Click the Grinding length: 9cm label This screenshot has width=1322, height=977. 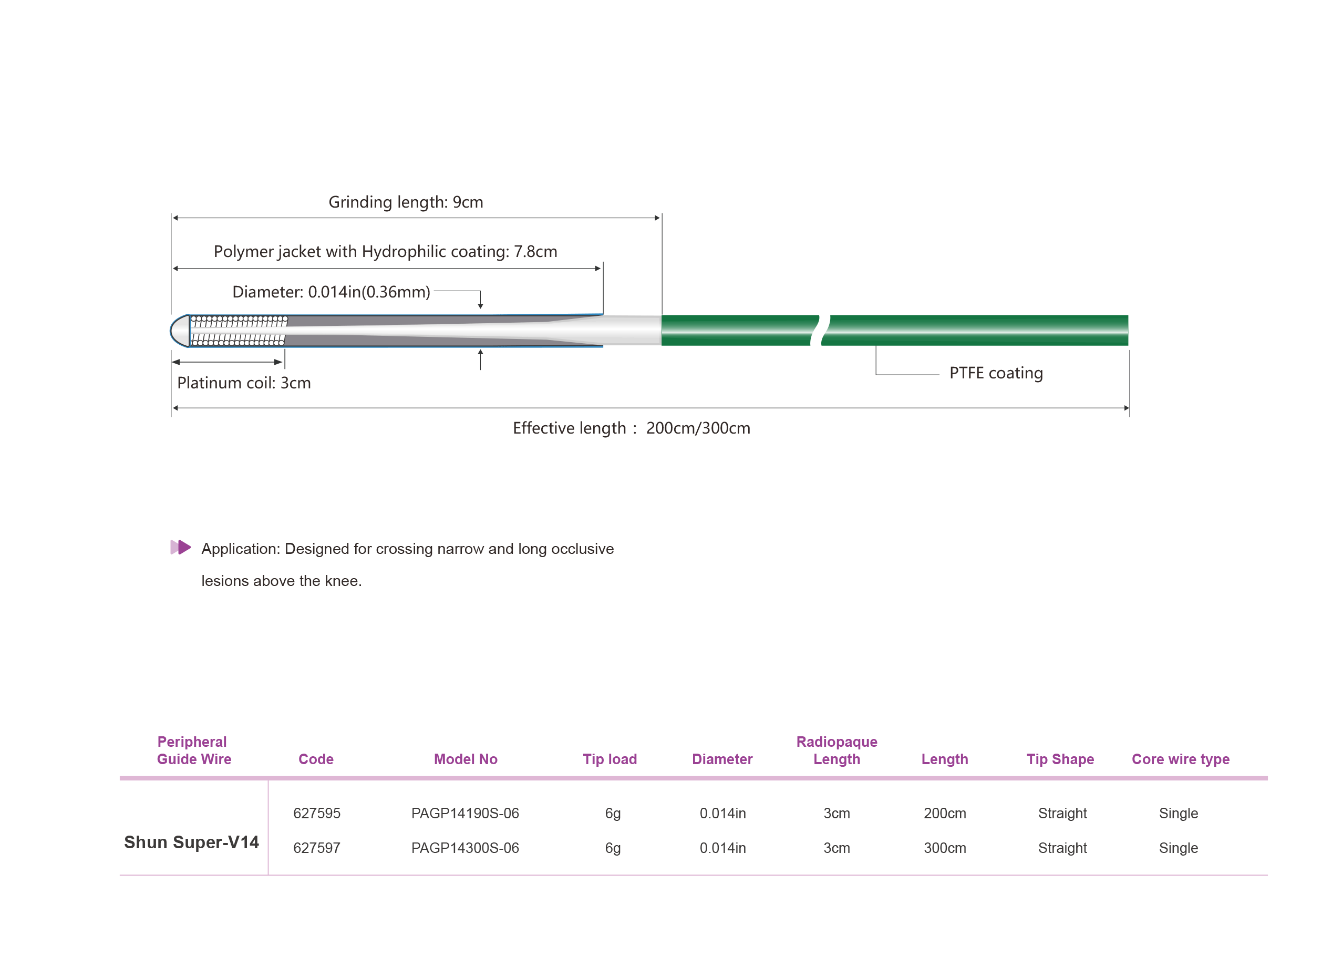tap(406, 202)
